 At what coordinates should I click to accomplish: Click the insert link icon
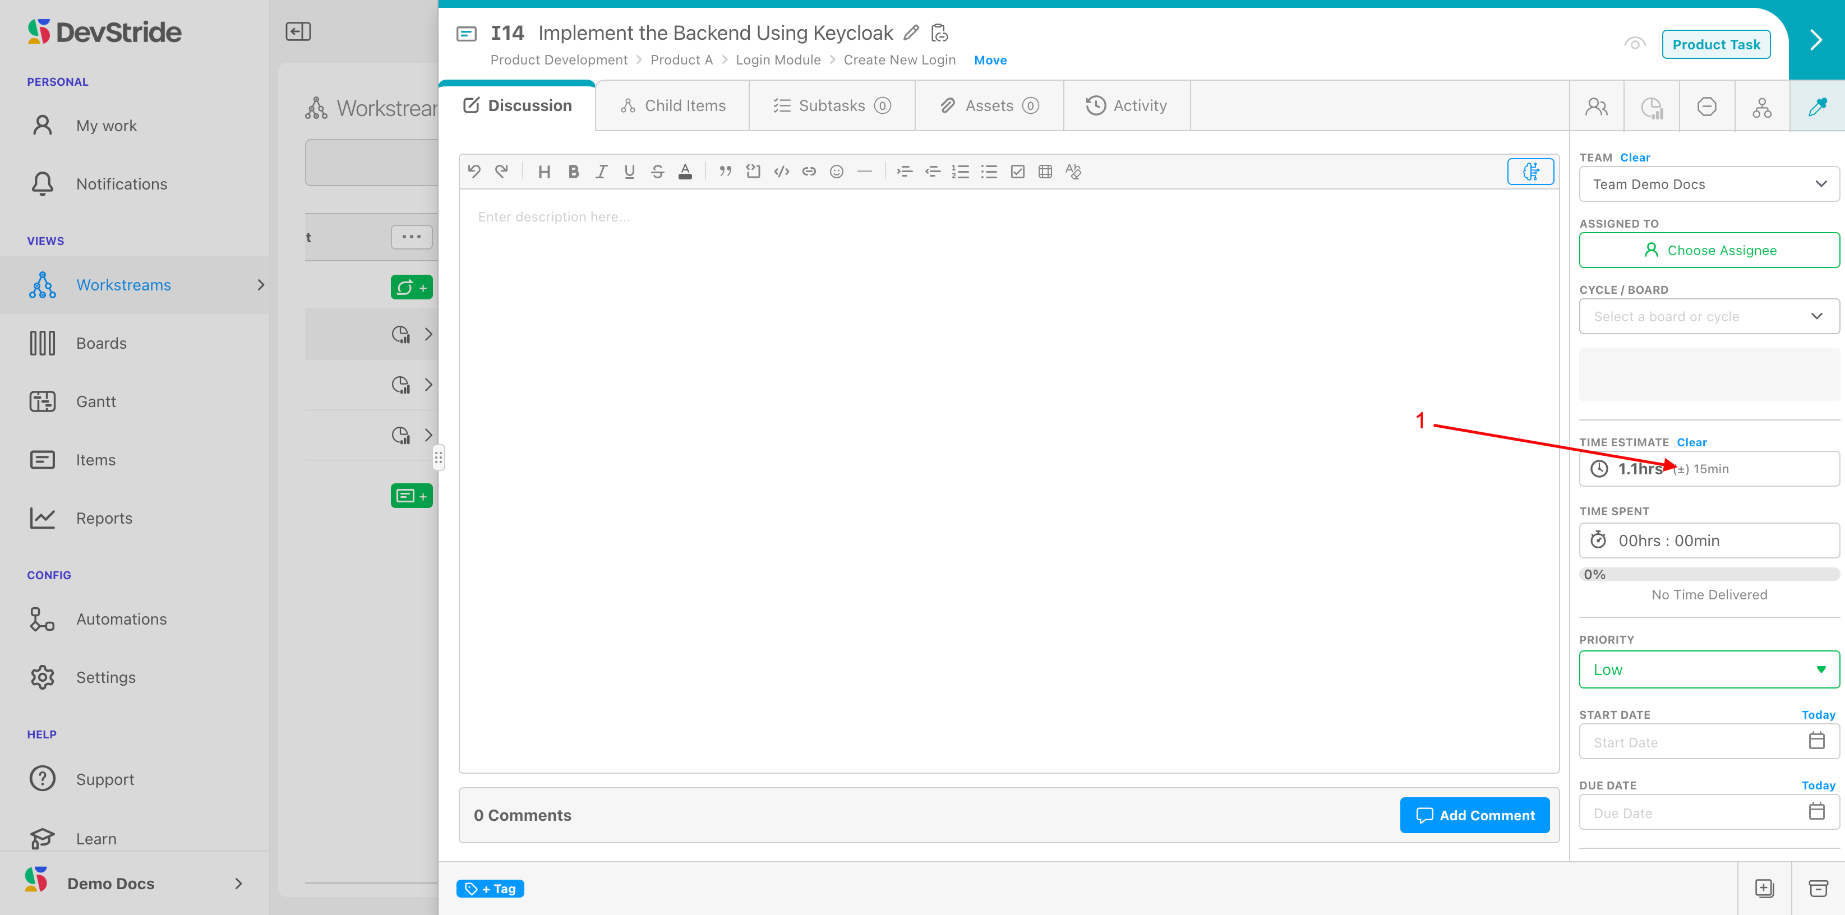click(x=809, y=172)
